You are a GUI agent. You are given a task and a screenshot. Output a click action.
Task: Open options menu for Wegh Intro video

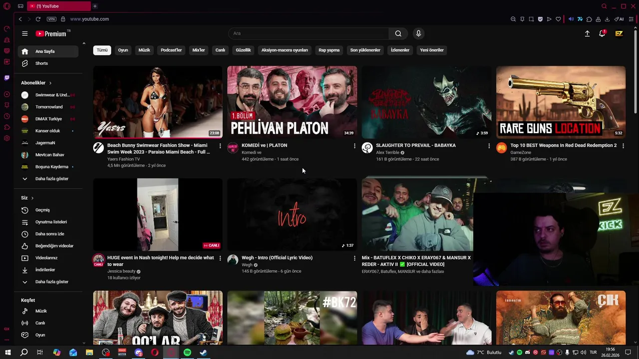354,258
